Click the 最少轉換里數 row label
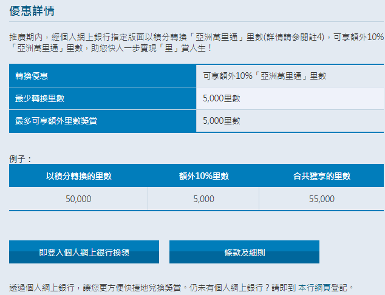The width and height of the screenshot is (385, 295). pyautogui.click(x=103, y=98)
